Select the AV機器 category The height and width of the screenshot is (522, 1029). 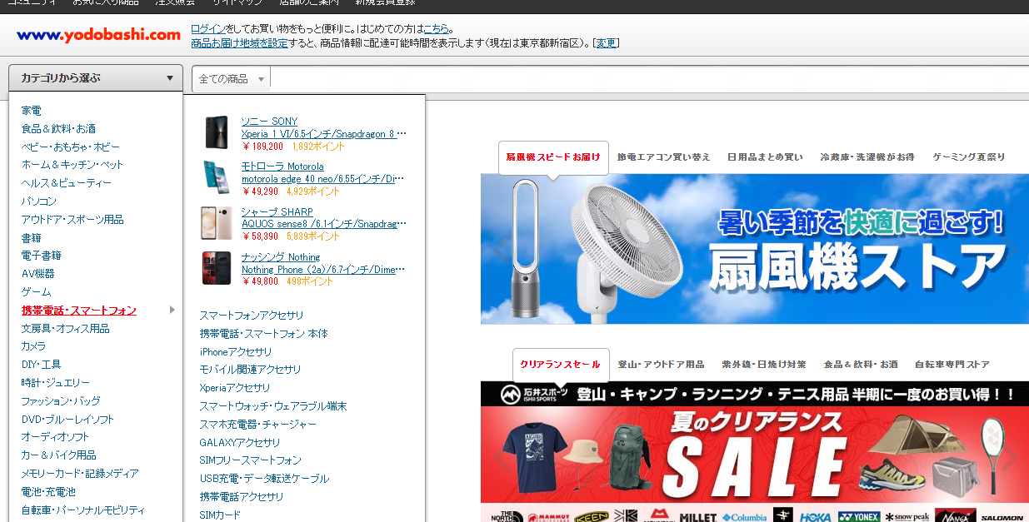(x=38, y=274)
